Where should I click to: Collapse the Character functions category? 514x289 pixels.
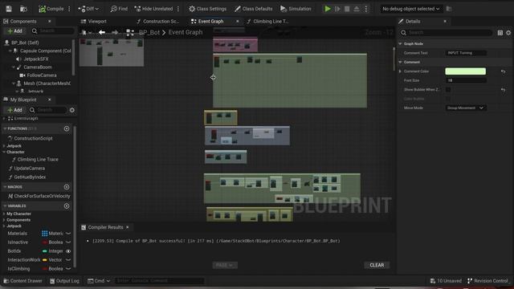4,152
